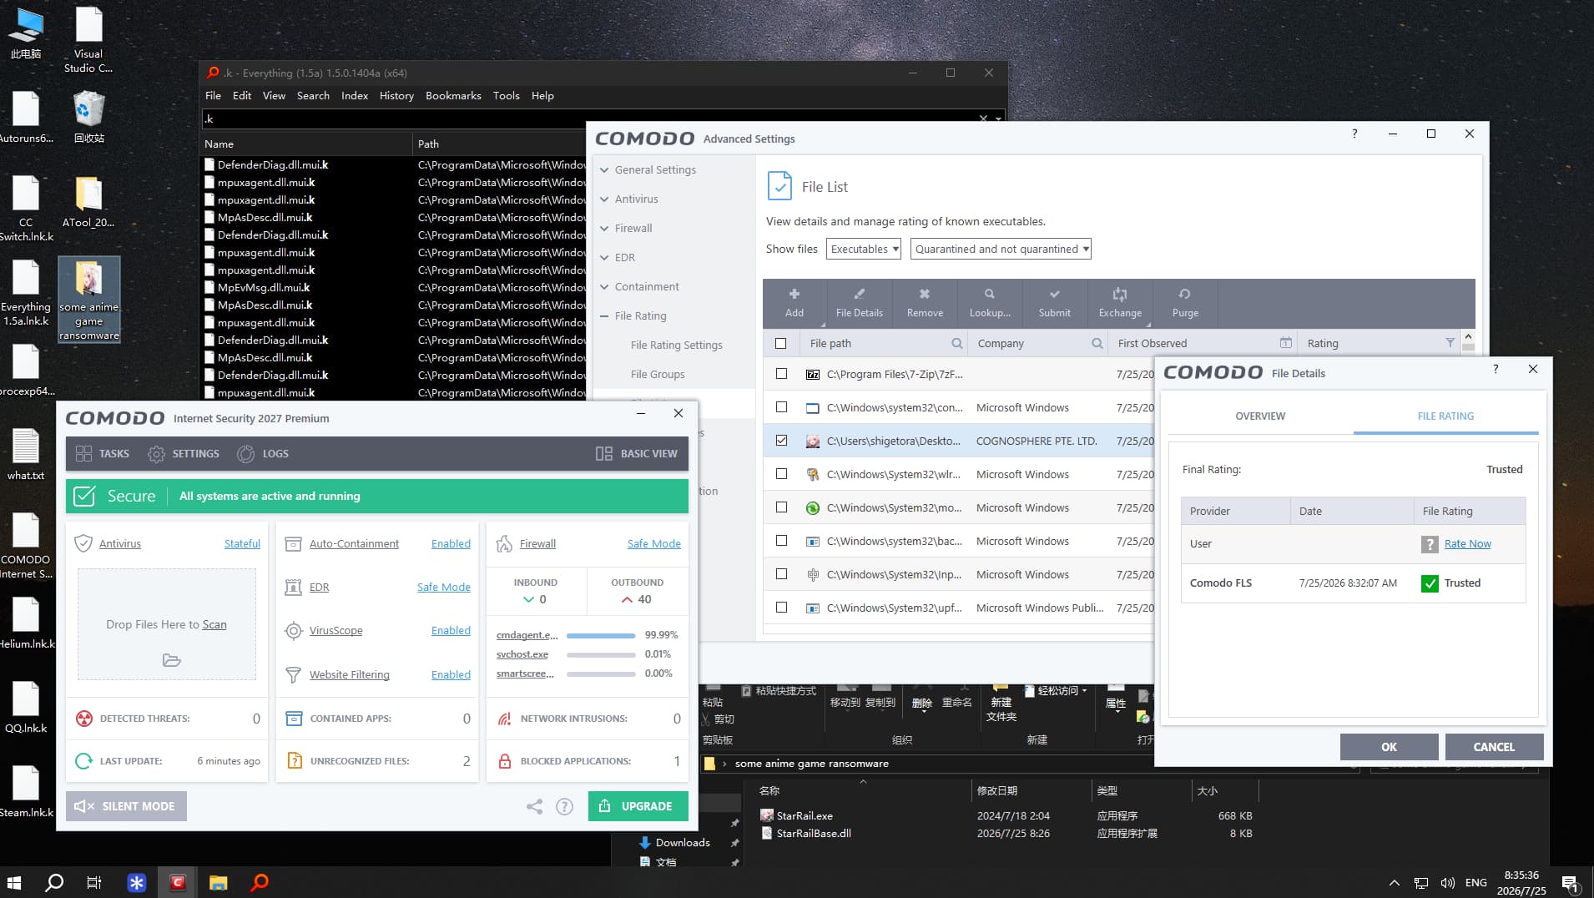Click Submit in File List toolbar
The height and width of the screenshot is (898, 1594).
(x=1055, y=303)
